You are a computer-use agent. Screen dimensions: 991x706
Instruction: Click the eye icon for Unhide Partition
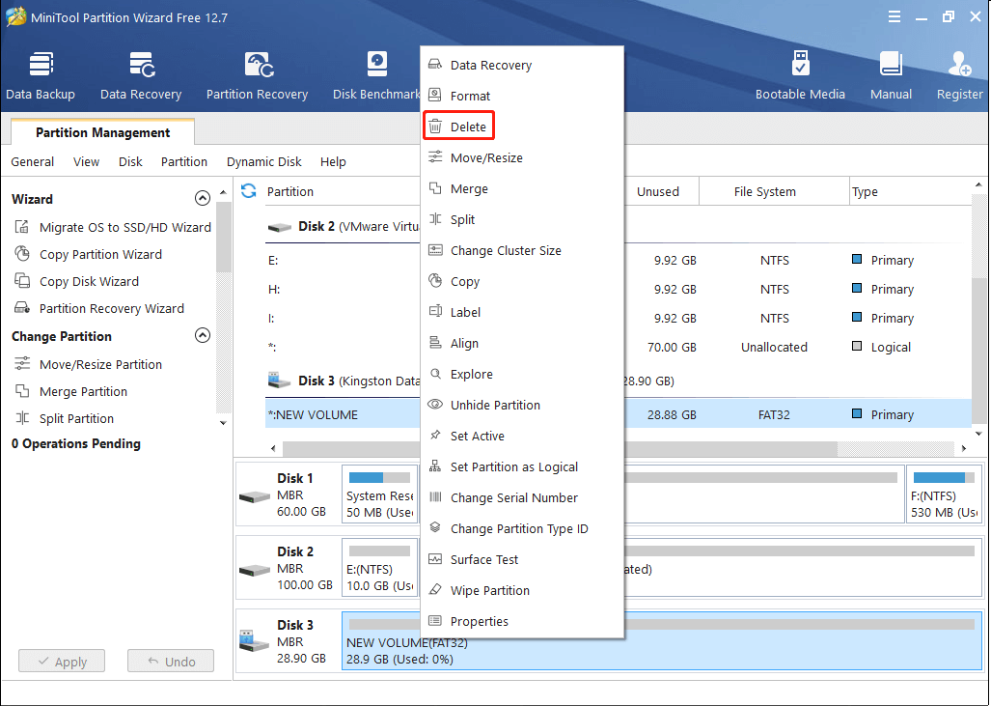(435, 405)
